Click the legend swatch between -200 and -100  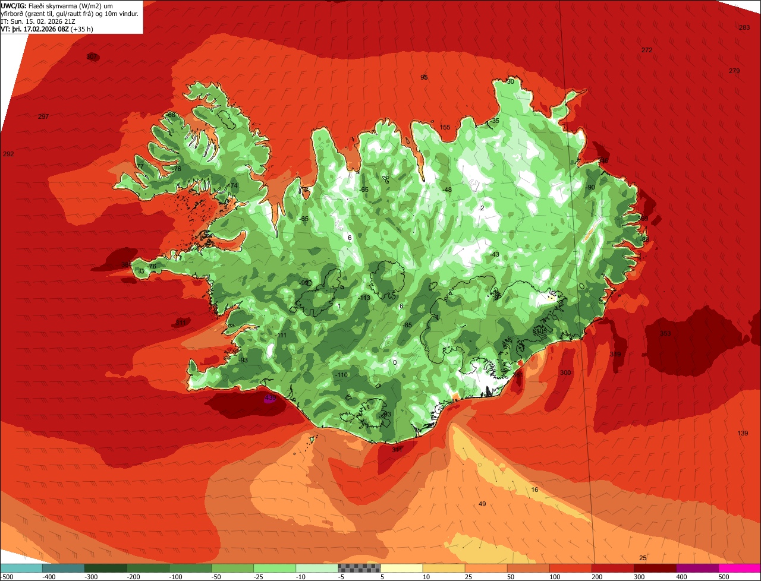click(148, 568)
